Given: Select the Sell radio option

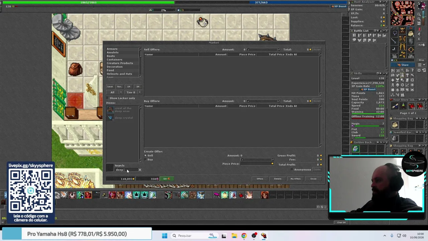Looking at the screenshot, I should (145, 156).
